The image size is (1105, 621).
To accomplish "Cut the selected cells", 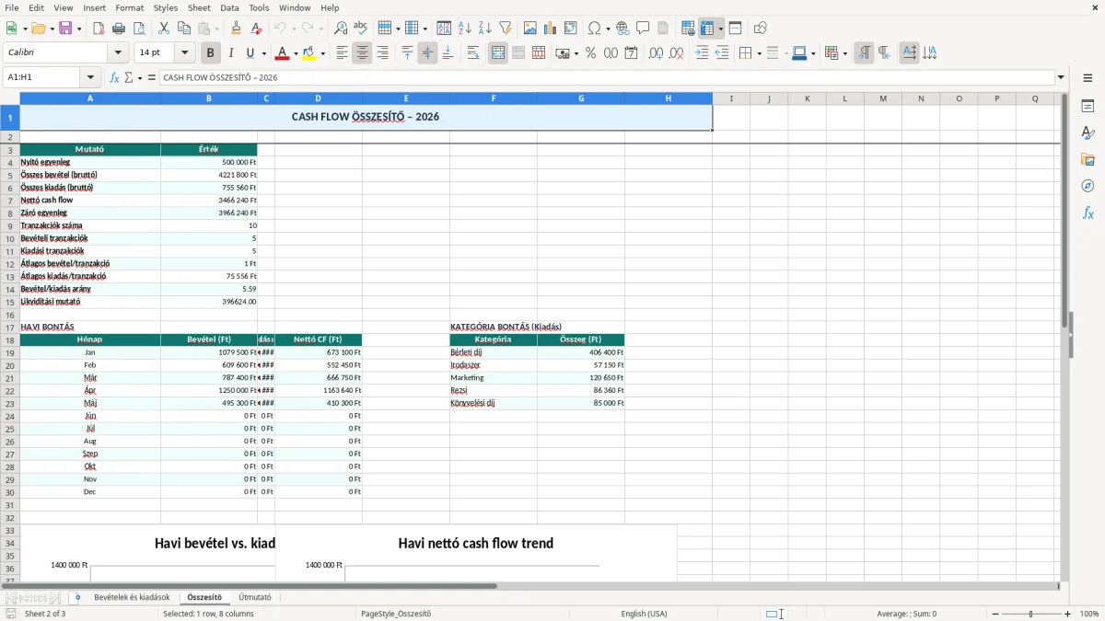I will (x=164, y=29).
